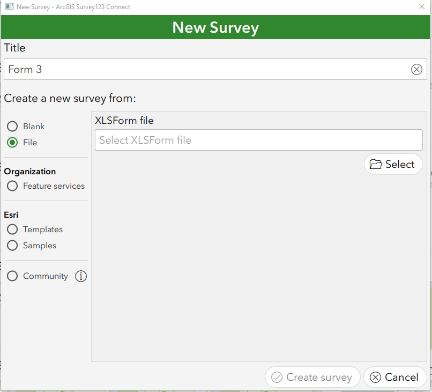Clear the Title field using the circled X icon
Image resolution: width=432 pixels, height=392 pixels.
click(416, 69)
